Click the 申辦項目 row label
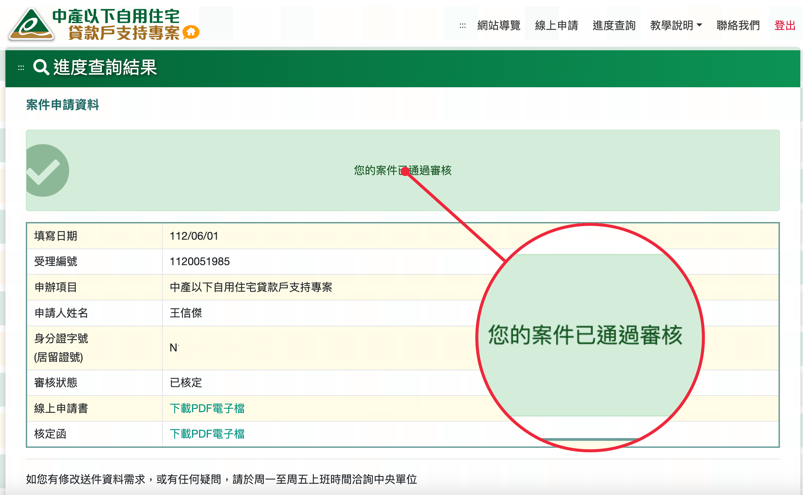Viewport: 803px width, 495px height. pyautogui.click(x=56, y=287)
